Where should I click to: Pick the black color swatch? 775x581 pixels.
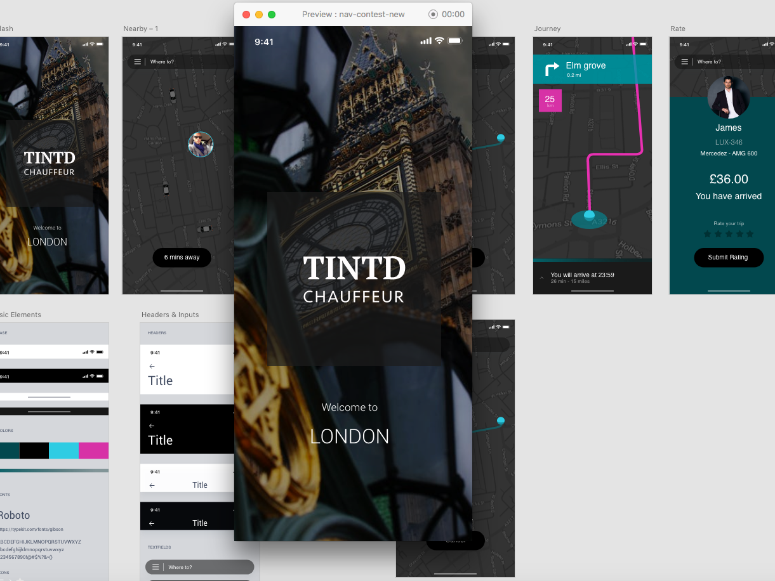34,451
